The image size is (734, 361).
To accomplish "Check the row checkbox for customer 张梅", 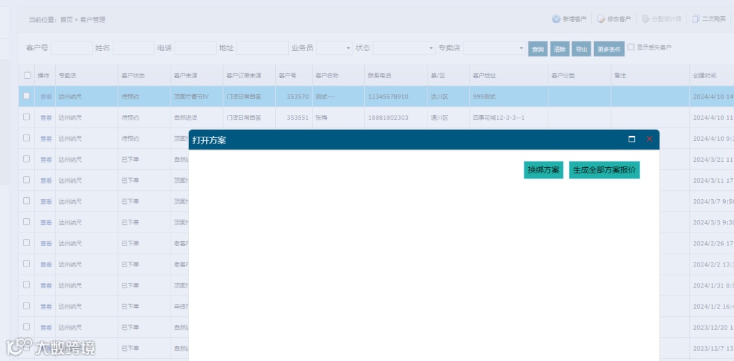I will pos(27,117).
